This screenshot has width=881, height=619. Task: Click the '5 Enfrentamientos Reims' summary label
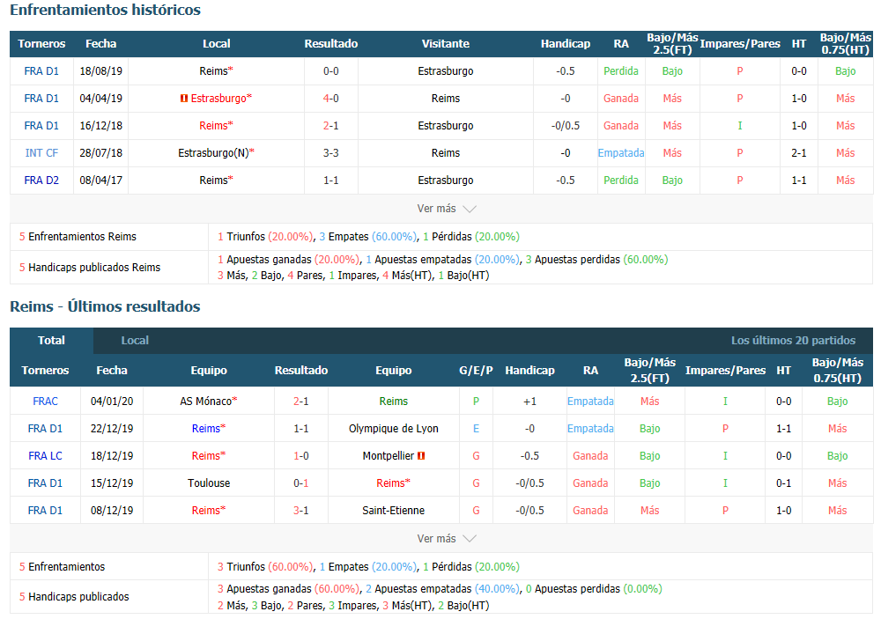78,237
